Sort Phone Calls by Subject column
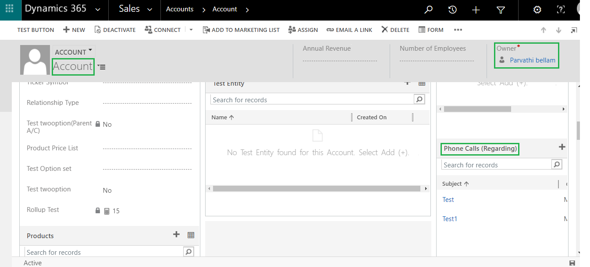590x267 pixels. [x=455, y=184]
